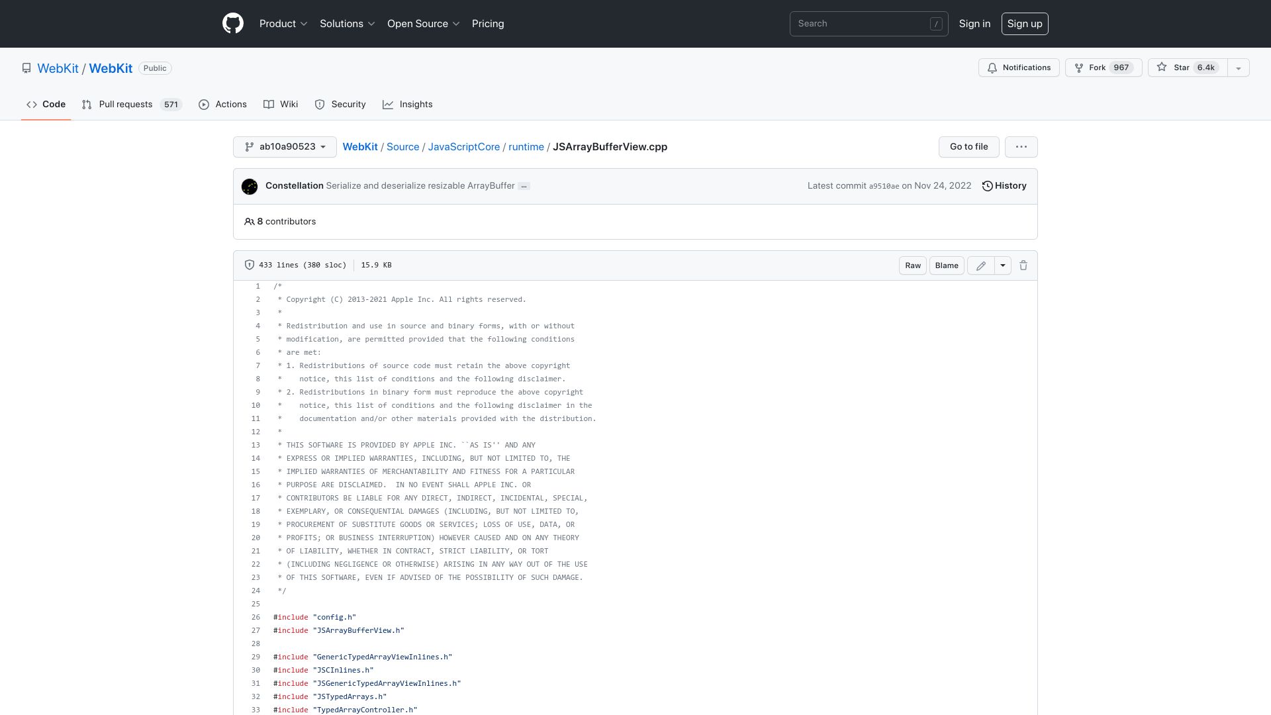Switch to the Code tab
Viewport: 1271px width, 715px height.
point(46,105)
